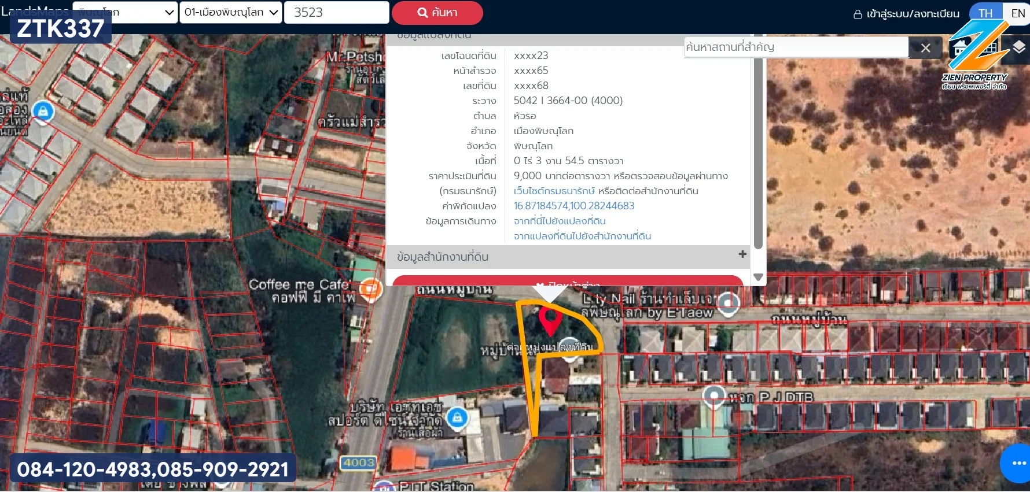Image resolution: width=1030 pixels, height=492 pixels.
Task: Click the red search button
Action: pyautogui.click(x=437, y=13)
